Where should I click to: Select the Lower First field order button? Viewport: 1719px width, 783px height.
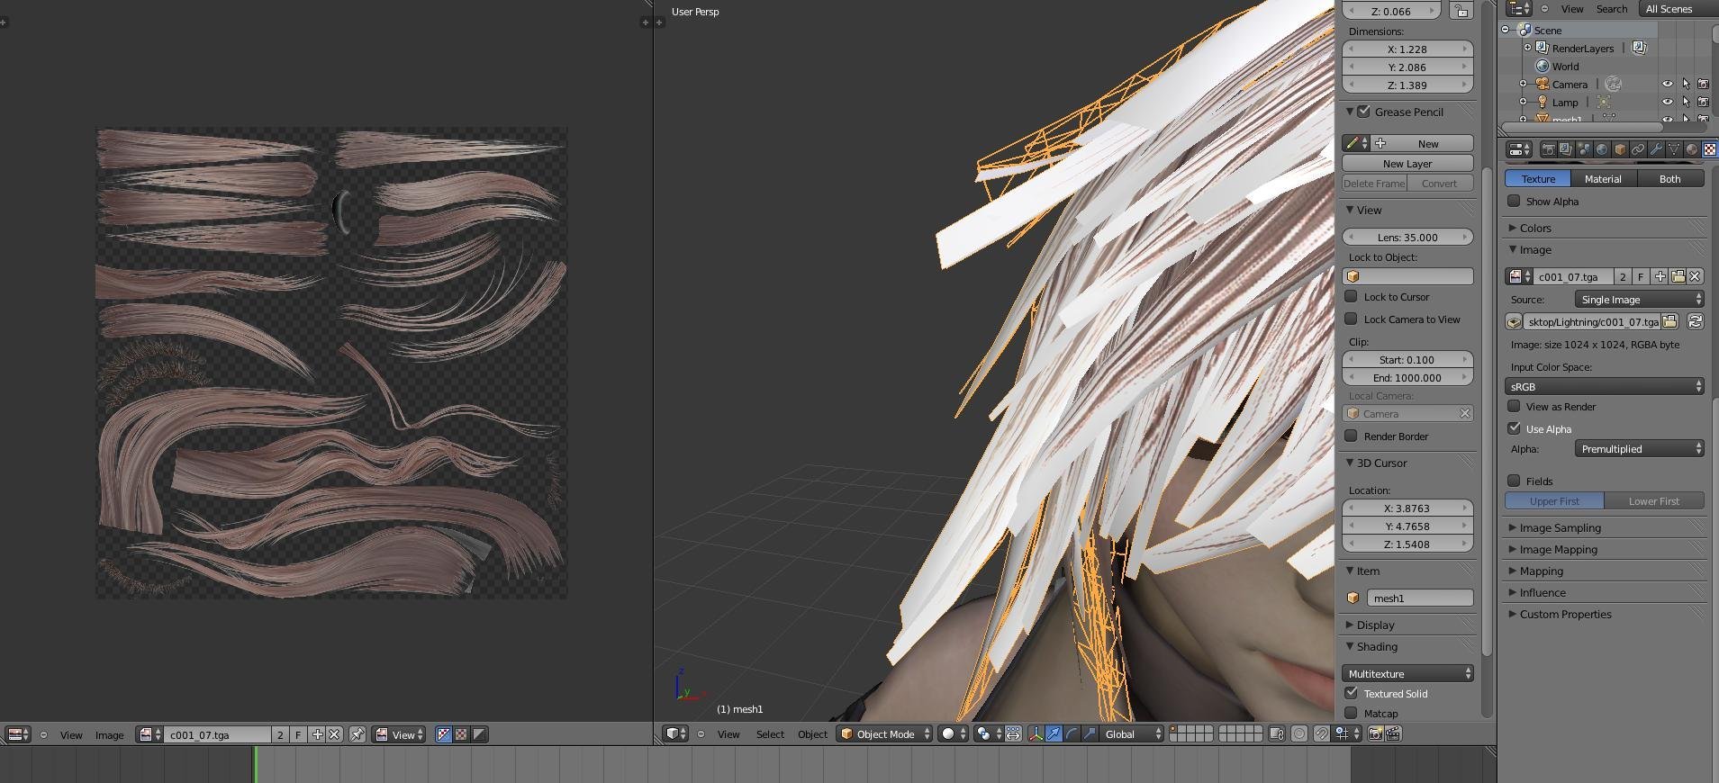pyautogui.click(x=1654, y=500)
